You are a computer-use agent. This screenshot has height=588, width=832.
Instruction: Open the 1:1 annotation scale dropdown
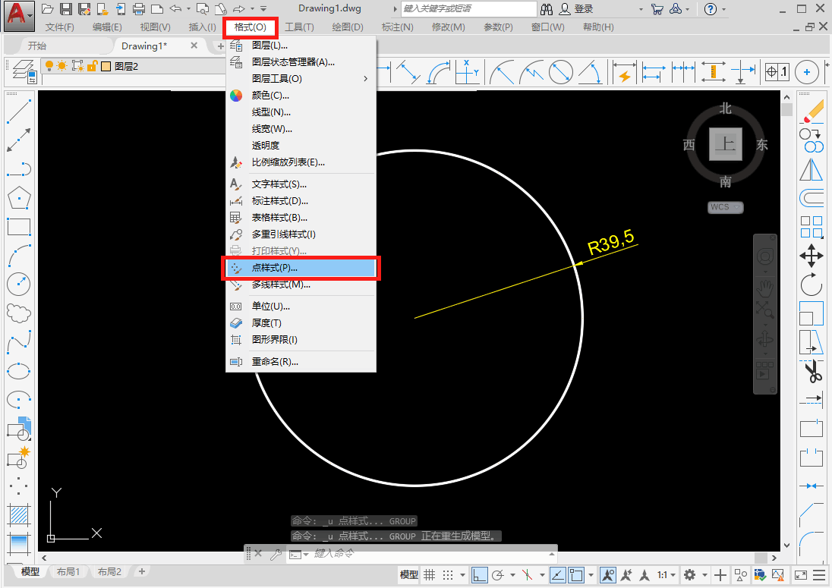click(x=665, y=575)
